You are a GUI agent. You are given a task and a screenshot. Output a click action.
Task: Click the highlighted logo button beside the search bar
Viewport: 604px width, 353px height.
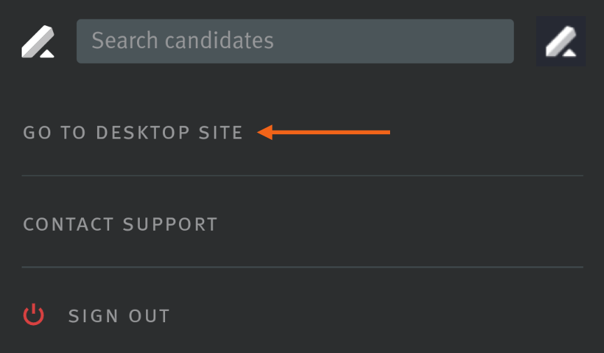click(561, 41)
